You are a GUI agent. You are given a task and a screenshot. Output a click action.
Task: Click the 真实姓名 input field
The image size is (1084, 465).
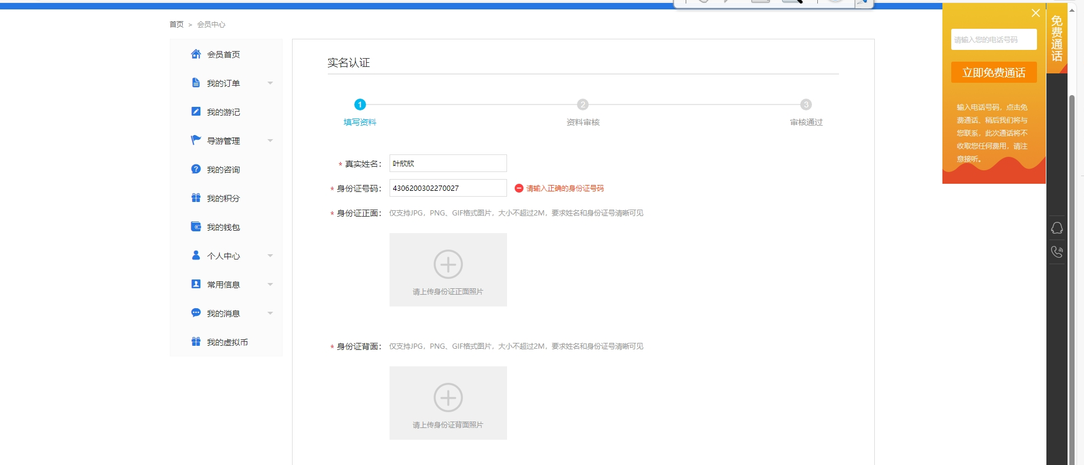tap(448, 163)
